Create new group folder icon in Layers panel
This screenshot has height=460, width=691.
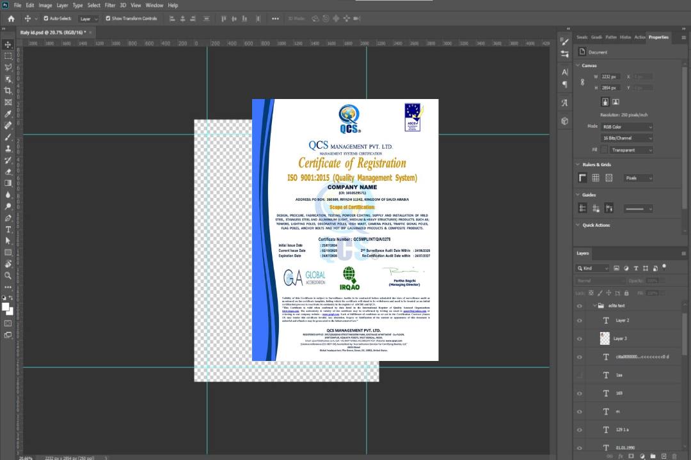(x=653, y=456)
